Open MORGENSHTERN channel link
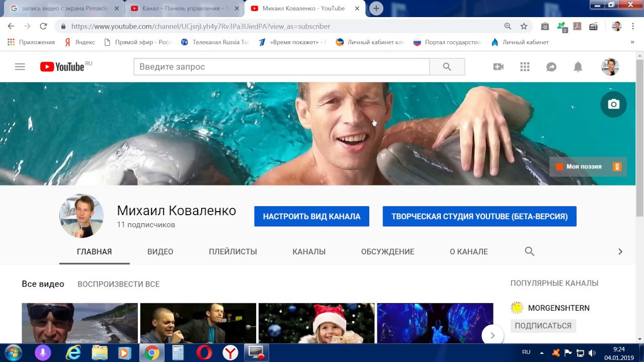The height and width of the screenshot is (362, 644). 559,308
